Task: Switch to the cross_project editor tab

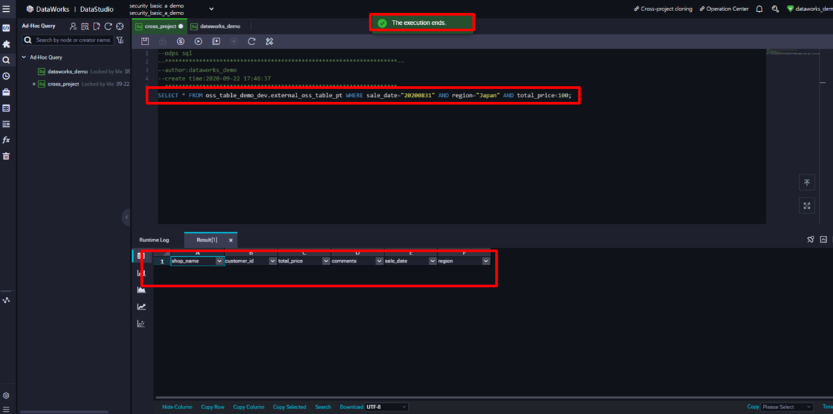Action: [160, 26]
